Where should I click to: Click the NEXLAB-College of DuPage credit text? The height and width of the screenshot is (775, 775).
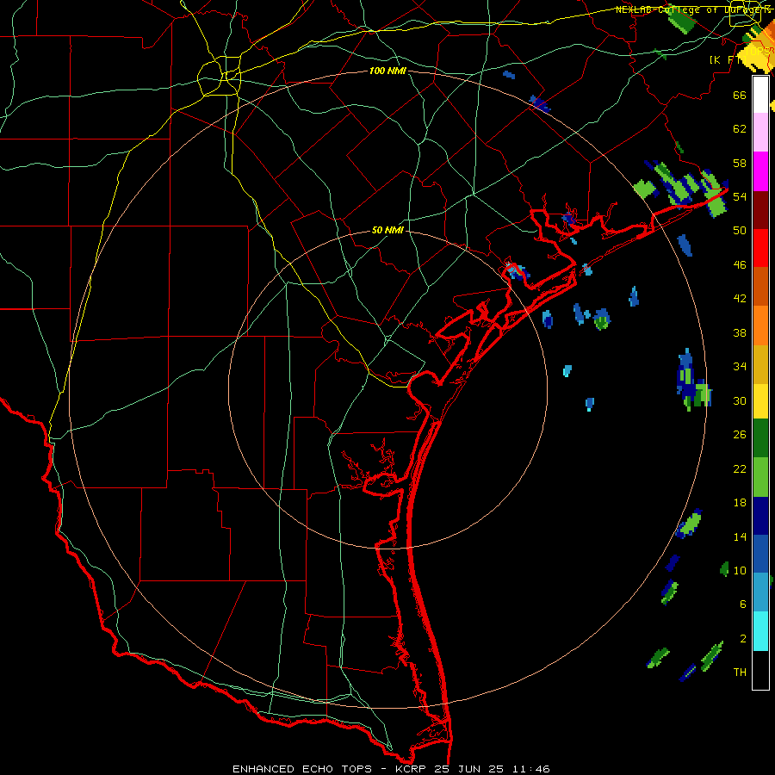point(692,9)
